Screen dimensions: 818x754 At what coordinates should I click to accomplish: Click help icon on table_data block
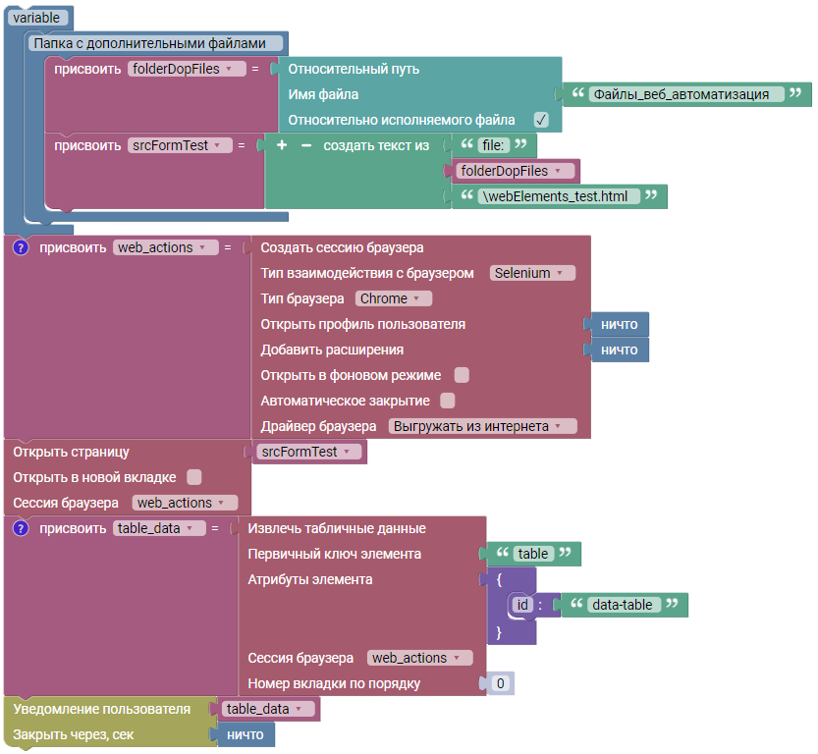[21, 528]
